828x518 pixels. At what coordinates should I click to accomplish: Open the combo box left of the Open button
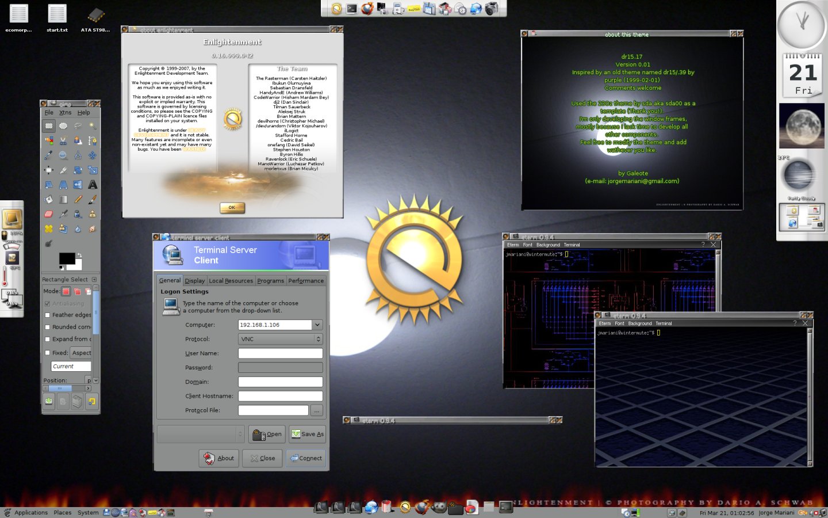(201, 434)
